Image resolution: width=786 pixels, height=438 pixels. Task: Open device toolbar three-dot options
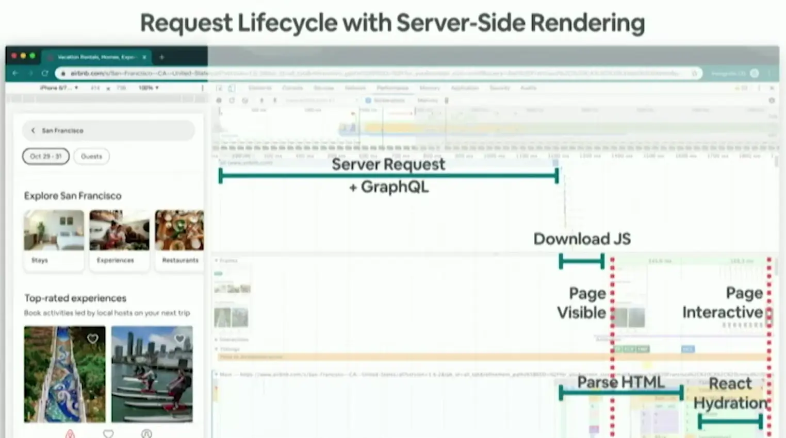click(202, 88)
